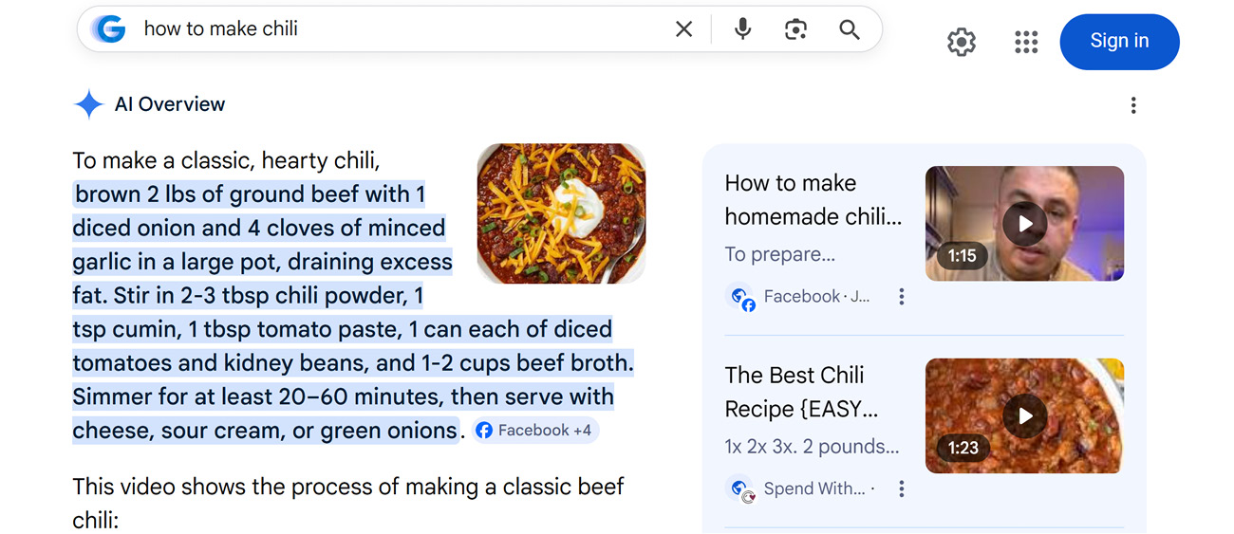Clear the search query with X icon

[683, 29]
